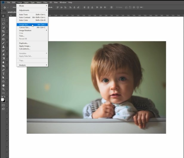Toggle the Auto-Select checkbox

(11, 7)
